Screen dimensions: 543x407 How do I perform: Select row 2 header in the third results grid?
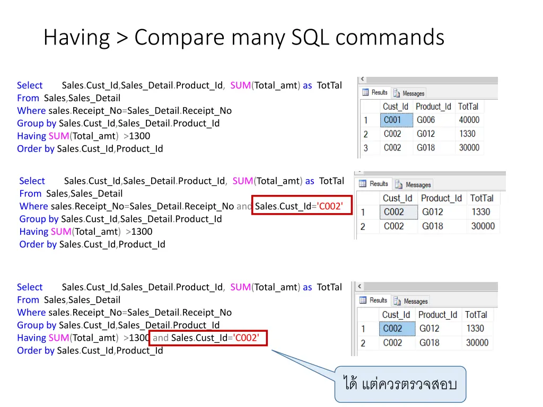pyautogui.click(x=364, y=342)
